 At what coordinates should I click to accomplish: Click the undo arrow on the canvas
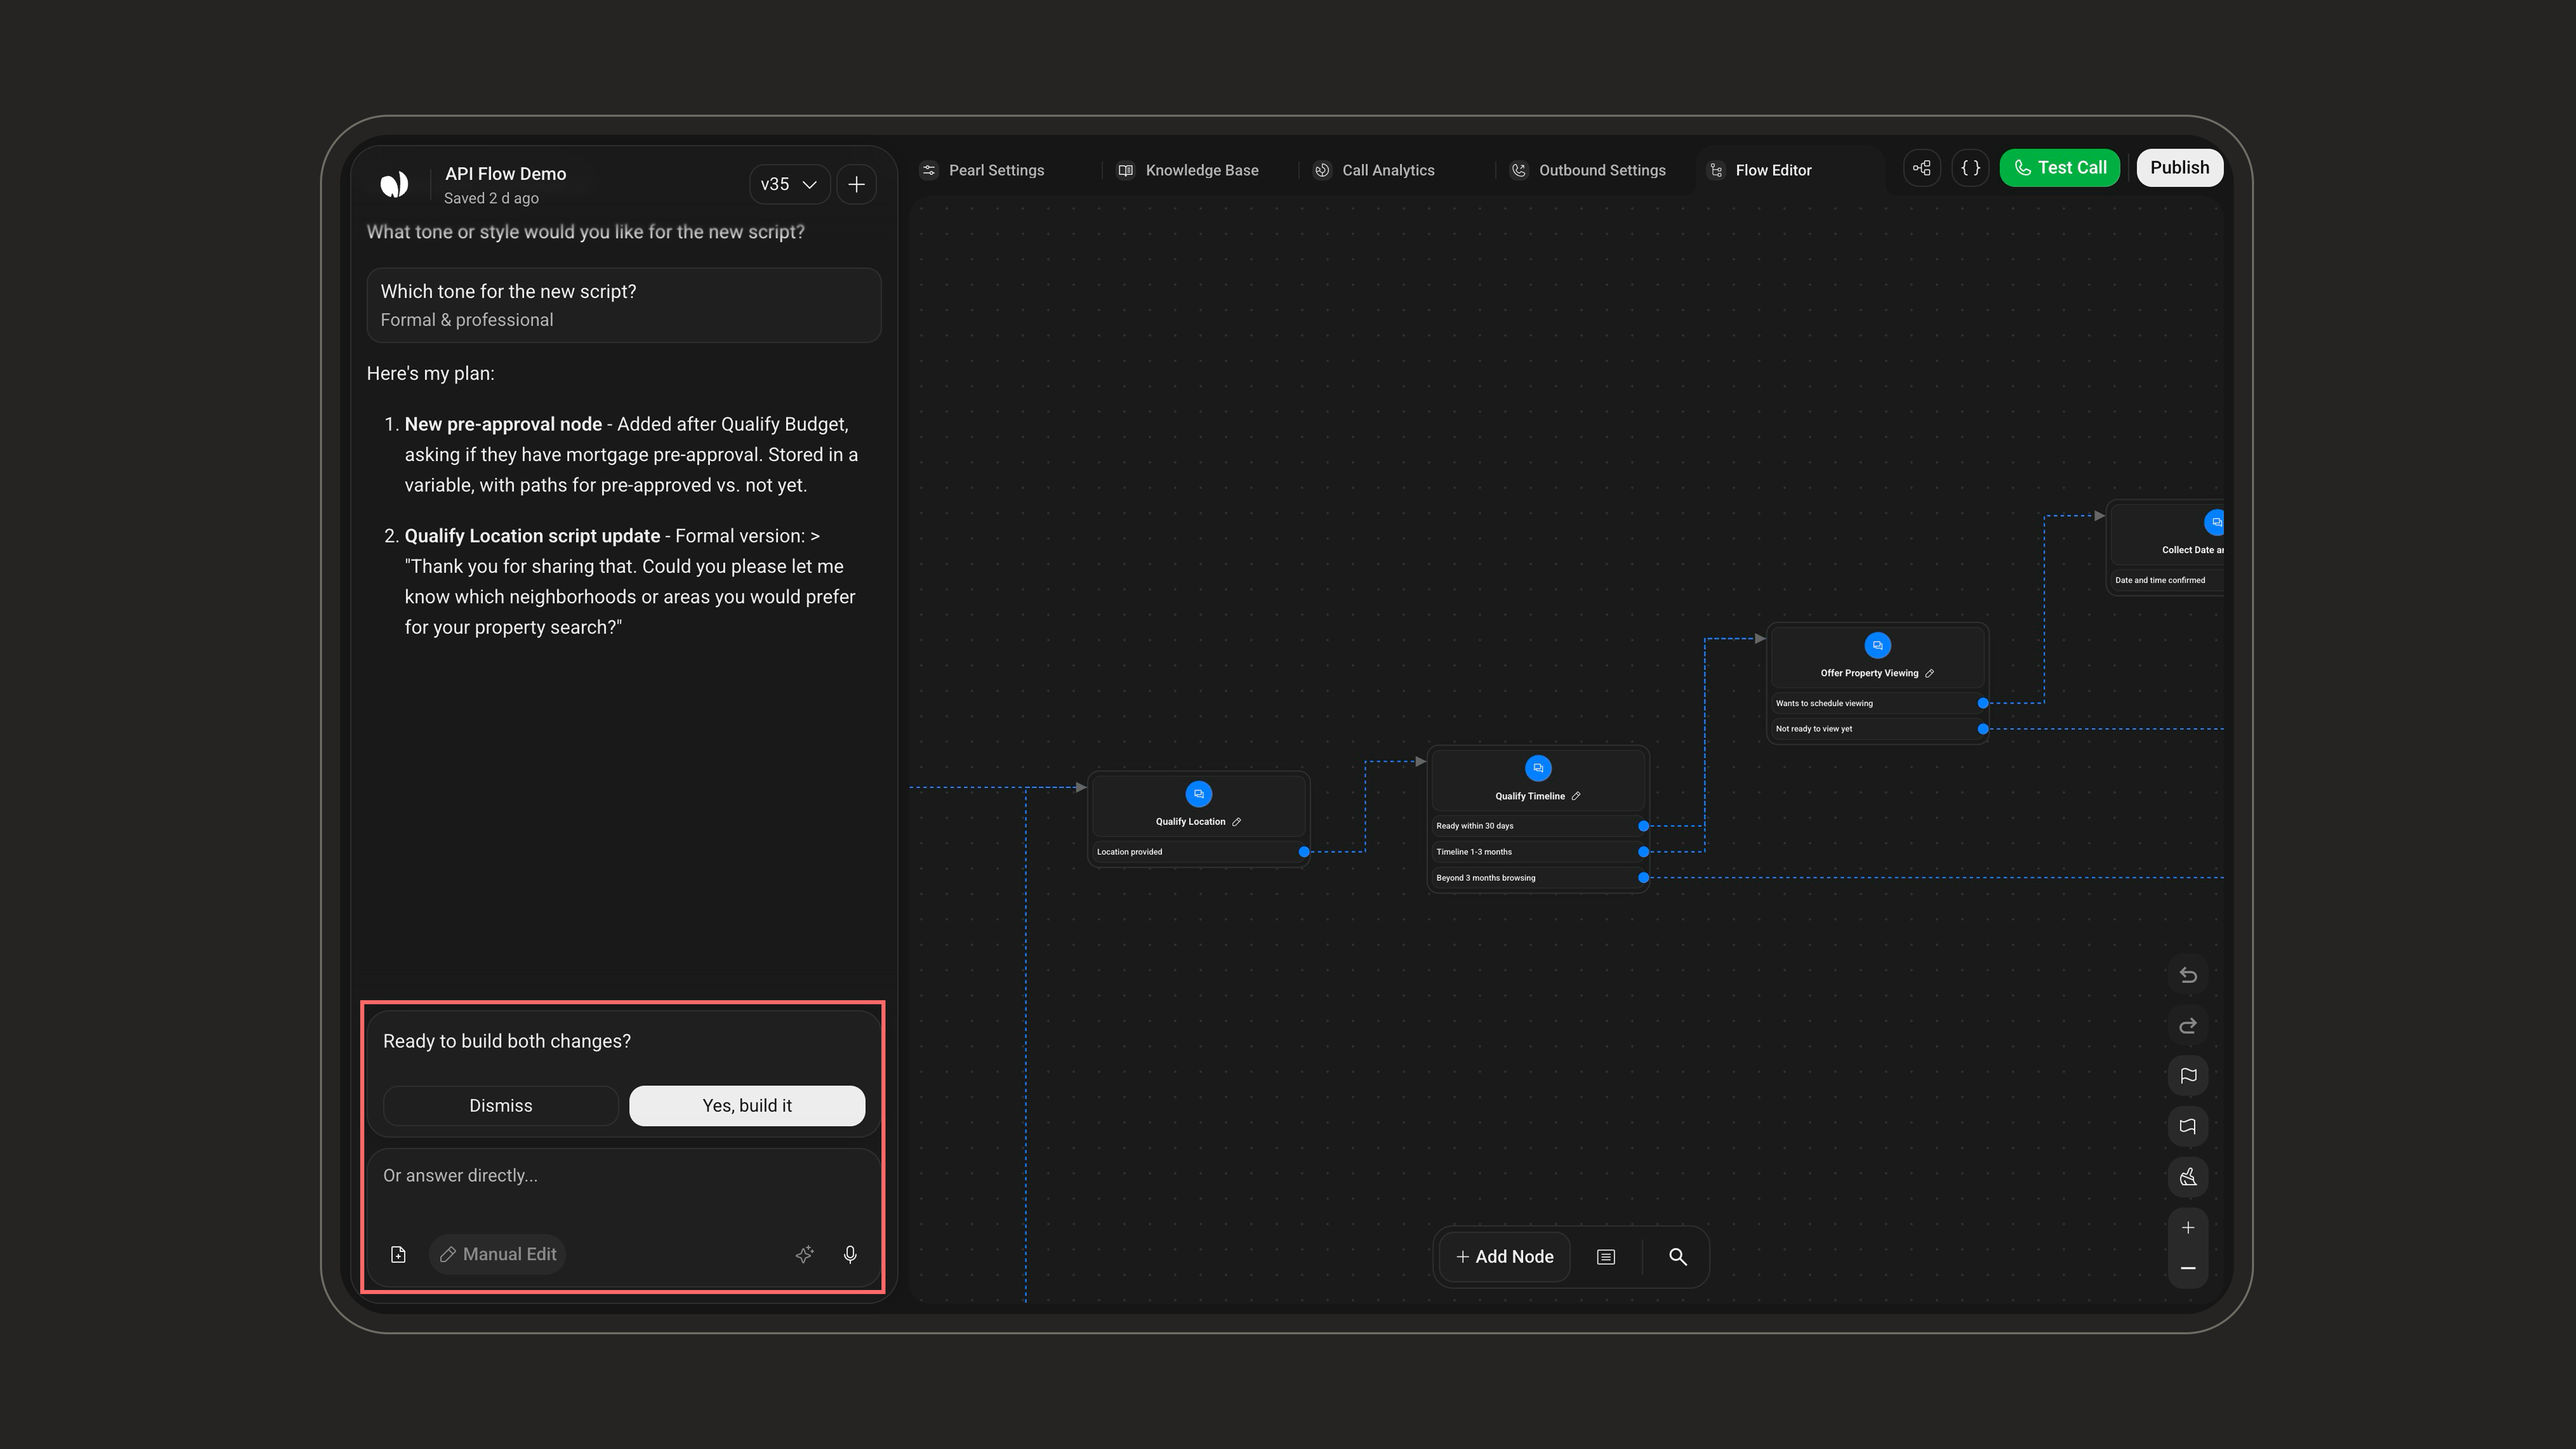point(2188,975)
